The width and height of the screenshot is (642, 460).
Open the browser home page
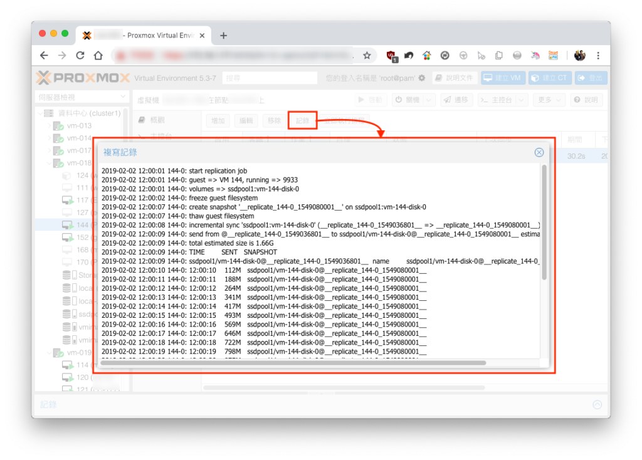(98, 56)
